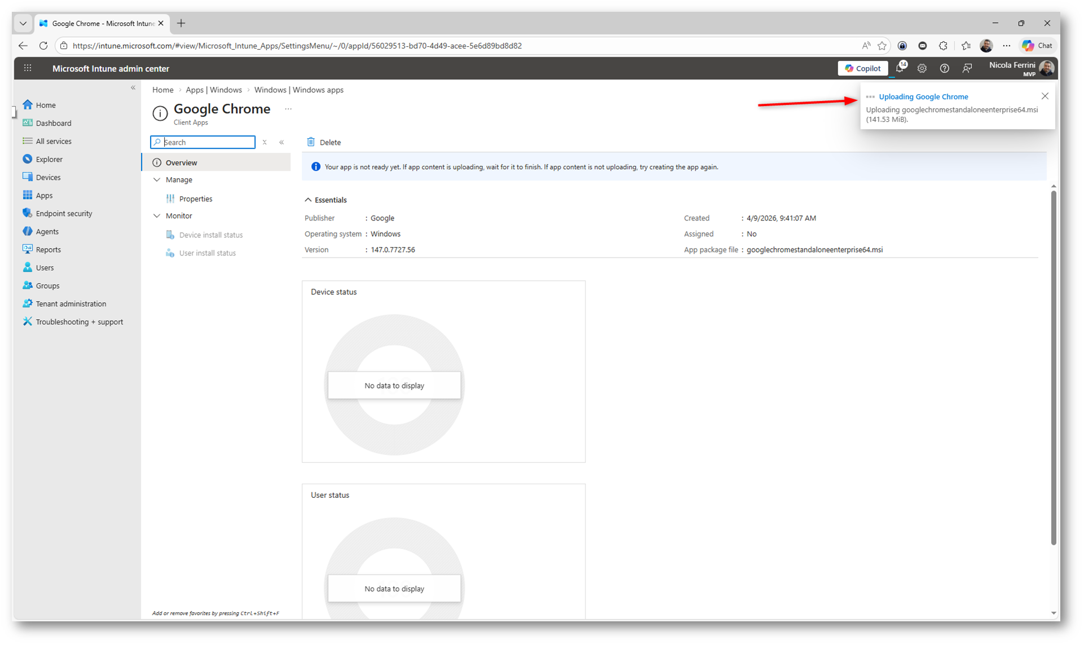Collapse the Essentials section
The height and width of the screenshot is (645, 1084).
308,200
